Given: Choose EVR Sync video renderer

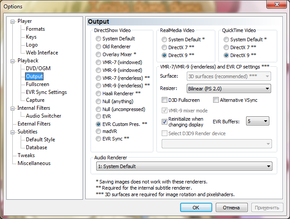Looking at the screenshot, I should (x=99, y=139).
